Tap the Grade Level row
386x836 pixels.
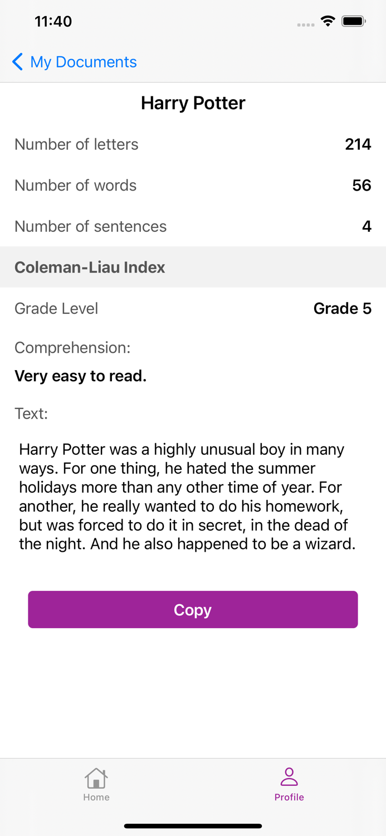pyautogui.click(x=193, y=308)
